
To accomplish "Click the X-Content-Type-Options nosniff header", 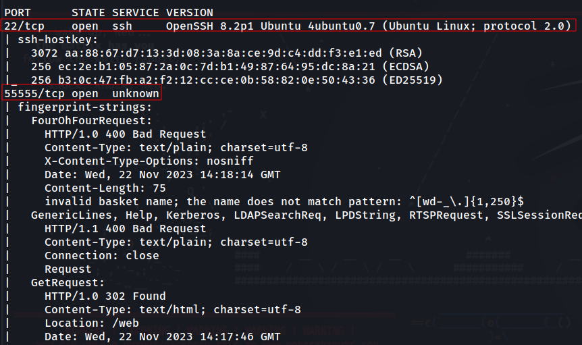I will pos(149,161).
